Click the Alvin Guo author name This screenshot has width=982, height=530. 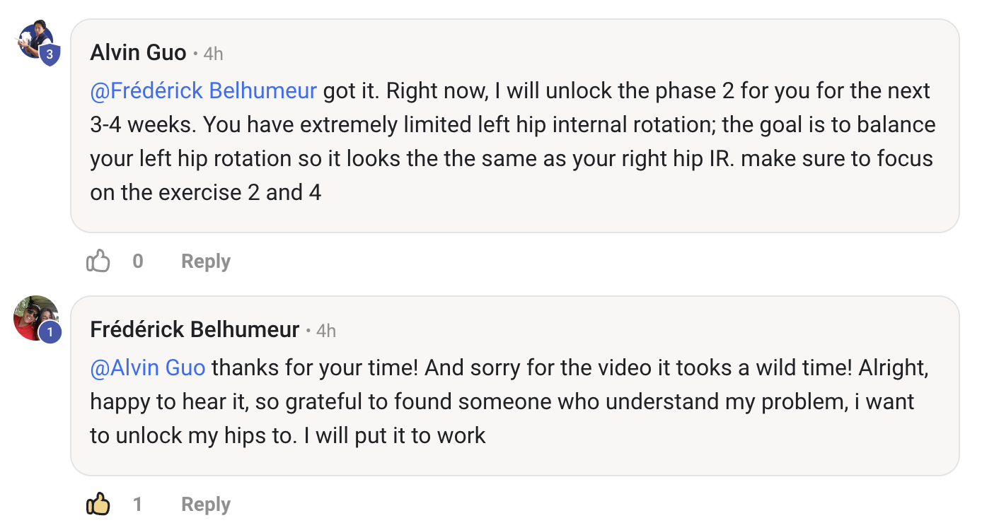click(x=138, y=53)
